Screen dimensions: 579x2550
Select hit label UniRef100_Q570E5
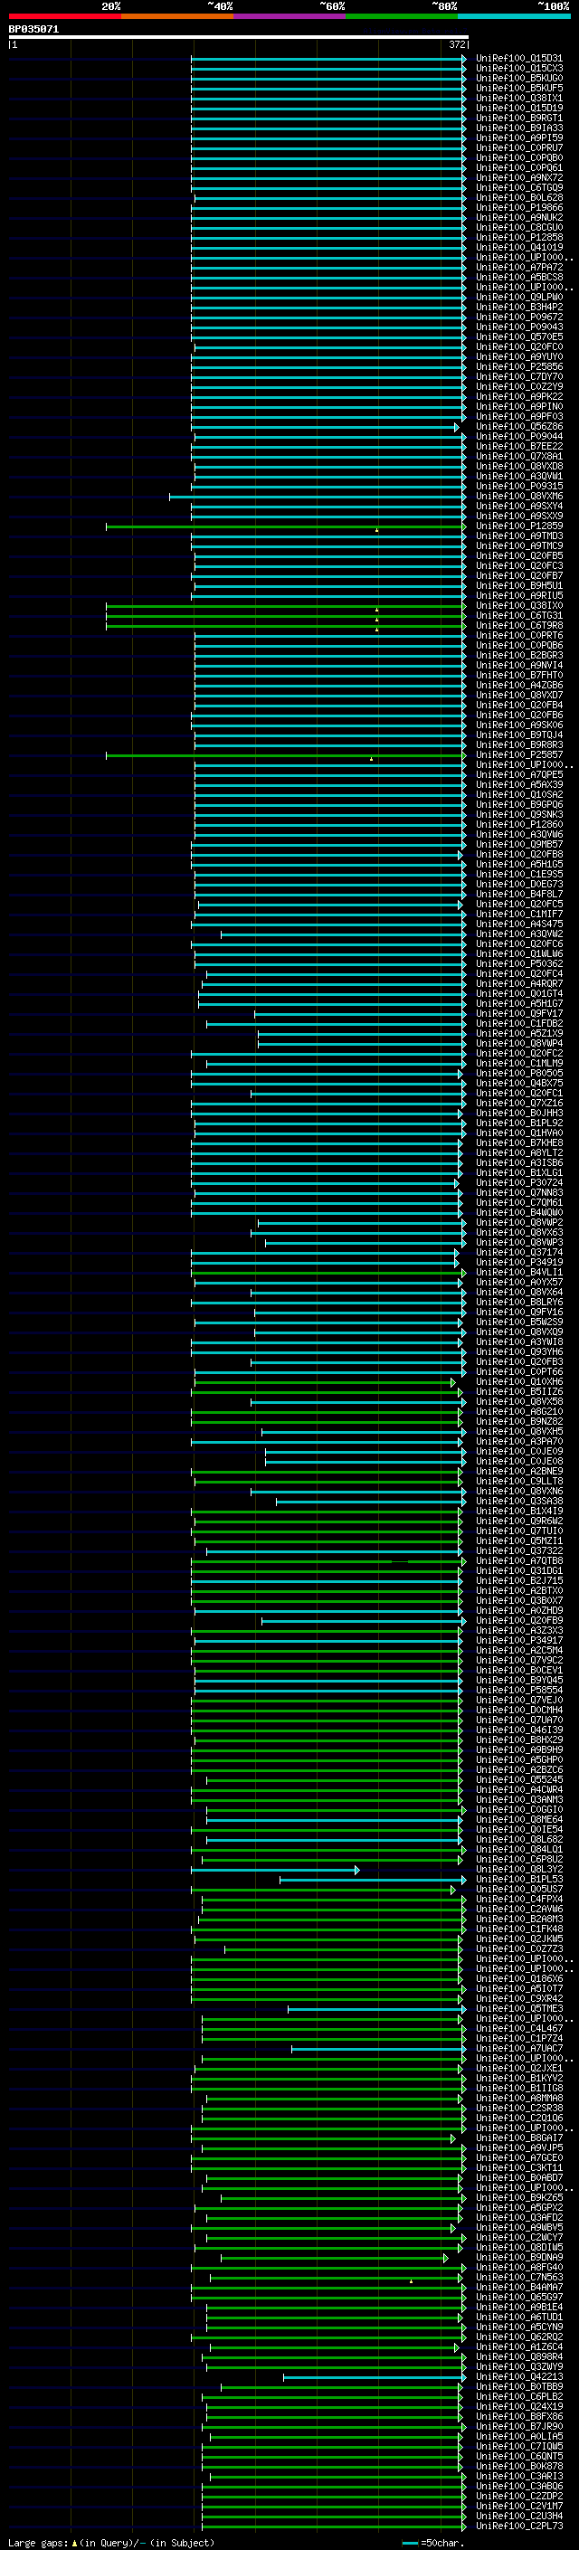tap(519, 337)
